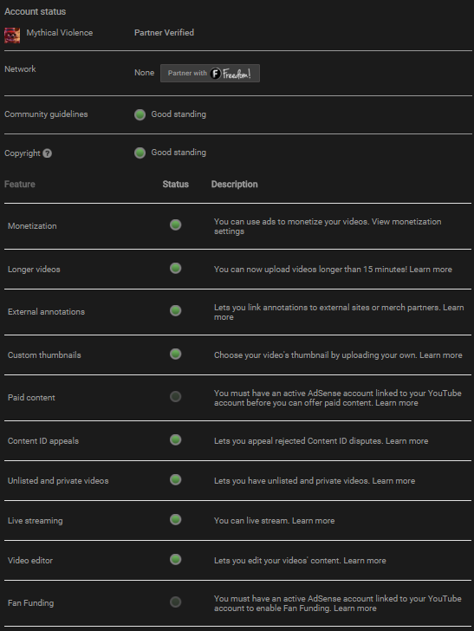This screenshot has height=631, width=474.
Task: Click the Monetization green status dot
Action: [175, 224]
